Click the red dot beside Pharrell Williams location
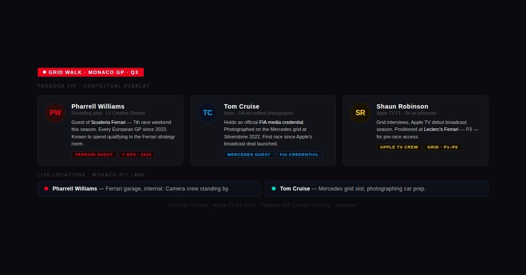526x275 pixels. [x=46, y=189]
